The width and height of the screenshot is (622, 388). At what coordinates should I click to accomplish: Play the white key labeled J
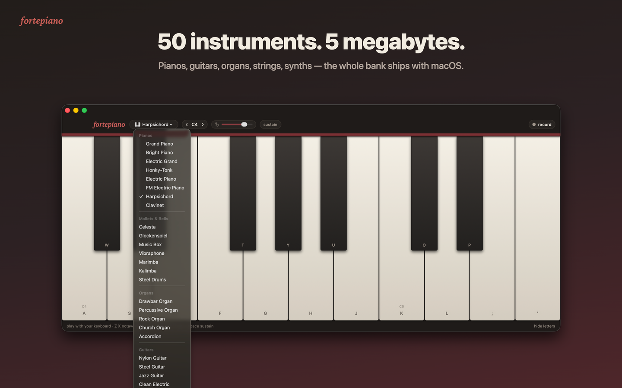356,285
